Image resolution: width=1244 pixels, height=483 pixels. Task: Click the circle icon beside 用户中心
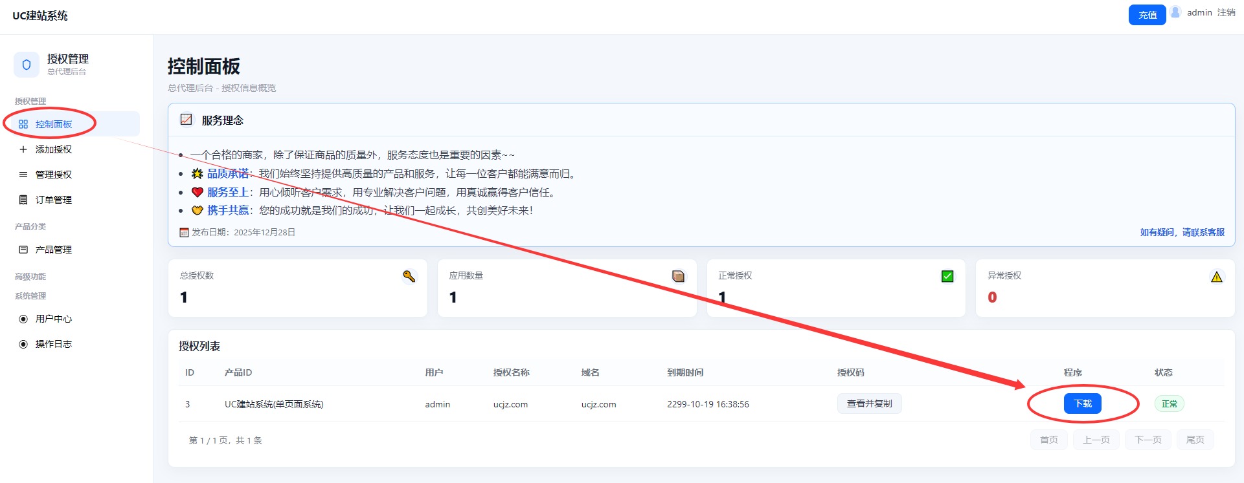pyautogui.click(x=23, y=319)
